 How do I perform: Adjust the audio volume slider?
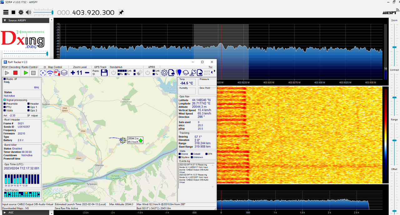[43, 12]
